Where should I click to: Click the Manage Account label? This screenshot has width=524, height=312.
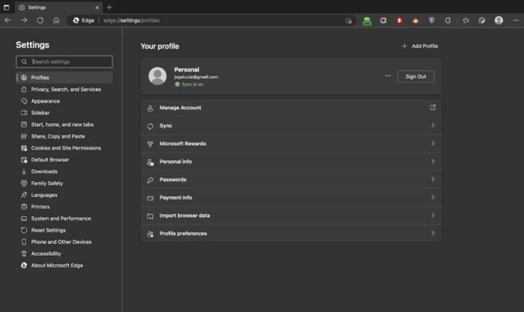(180, 108)
